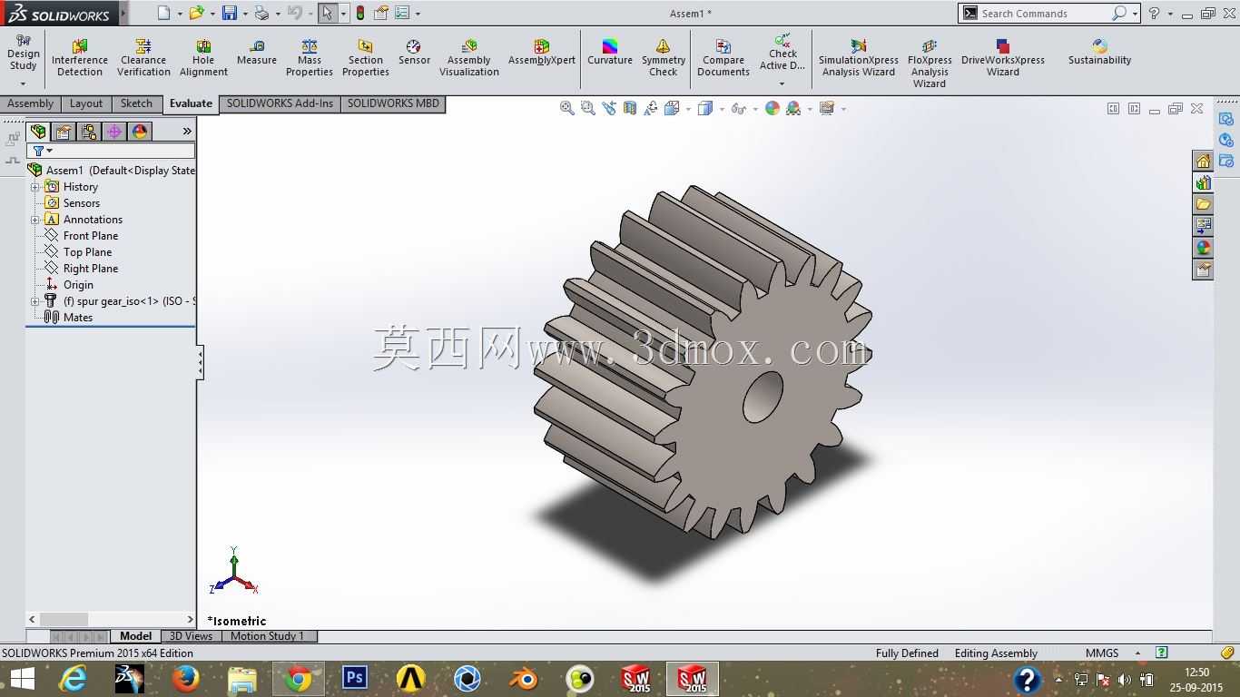Launch Clearance Verification
The image size is (1240, 697).
click(143, 57)
